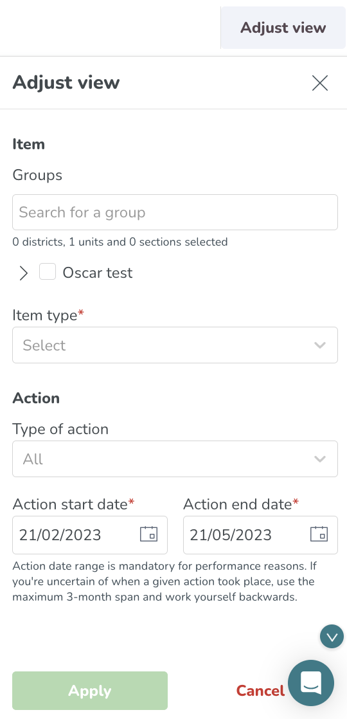The height and width of the screenshot is (719, 347).
Task: Click the chevron arrow in Type of action field
Action: 320,459
